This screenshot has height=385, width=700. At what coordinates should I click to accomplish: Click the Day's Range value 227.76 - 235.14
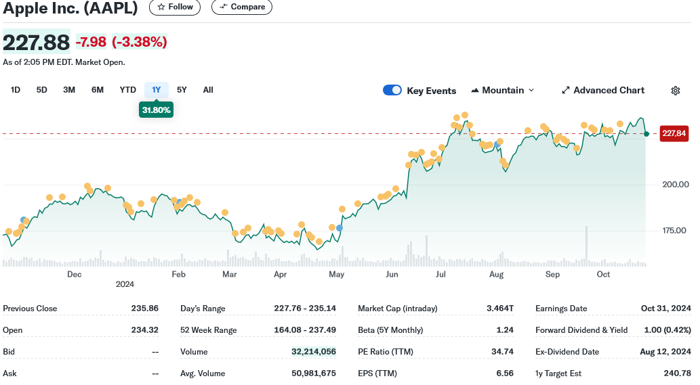pos(305,309)
